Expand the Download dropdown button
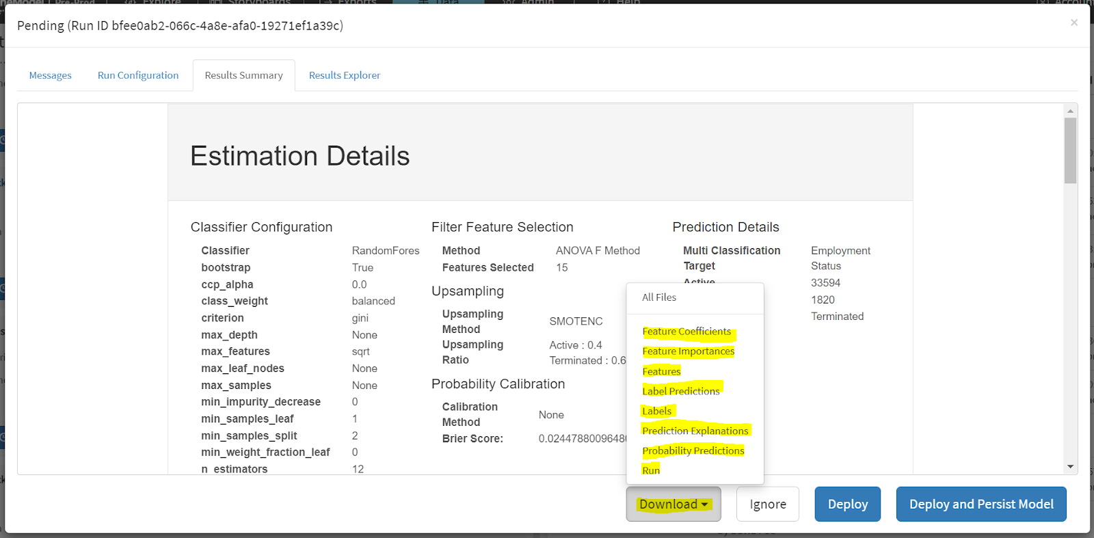 (x=673, y=504)
